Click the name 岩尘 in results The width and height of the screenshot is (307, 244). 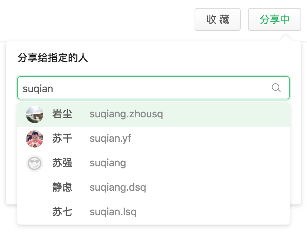pyautogui.click(x=62, y=114)
